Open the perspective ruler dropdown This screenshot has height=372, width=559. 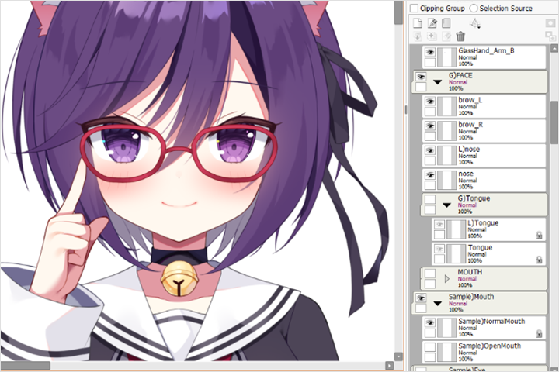(x=475, y=23)
